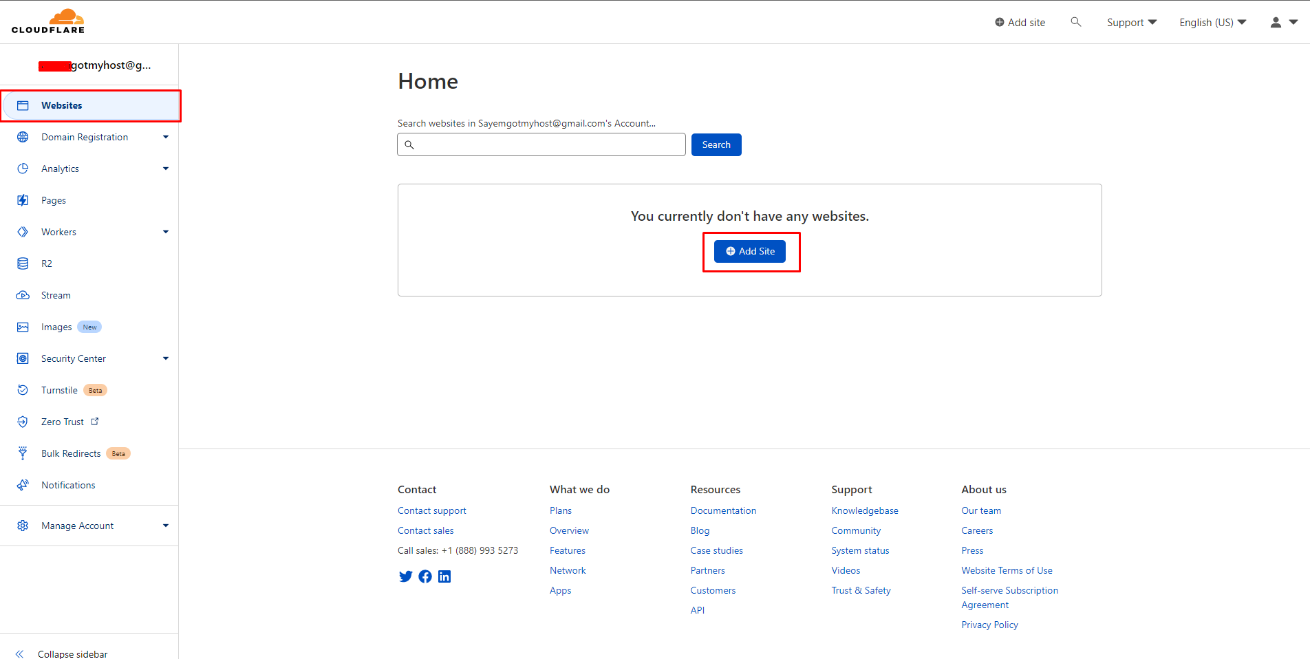Click the Notifications icon

coord(23,485)
